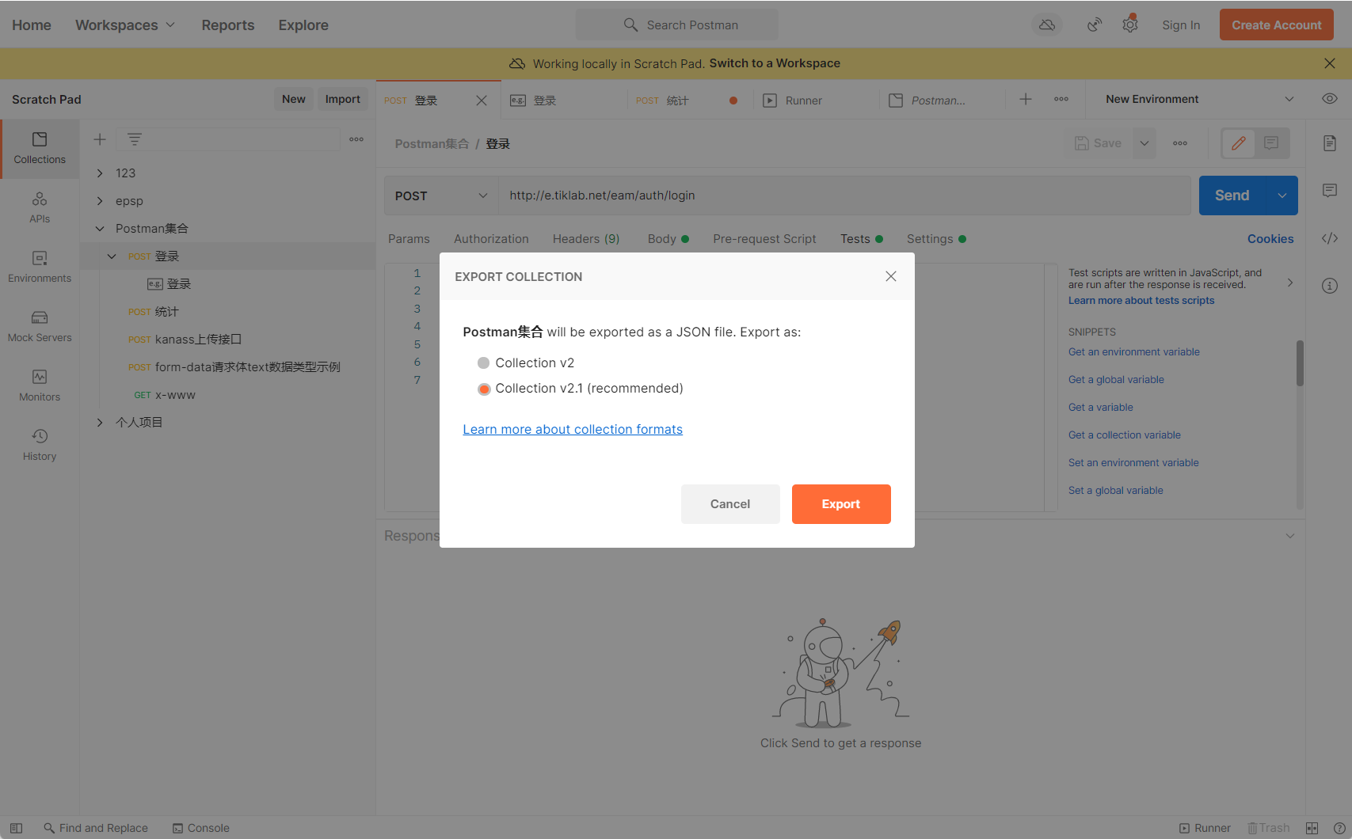Collapse the Postman集合 collection
1352x839 pixels.
pos(100,229)
